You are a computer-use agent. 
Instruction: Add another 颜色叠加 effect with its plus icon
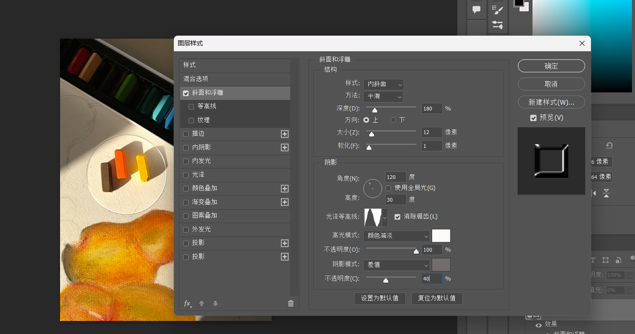tap(285, 189)
